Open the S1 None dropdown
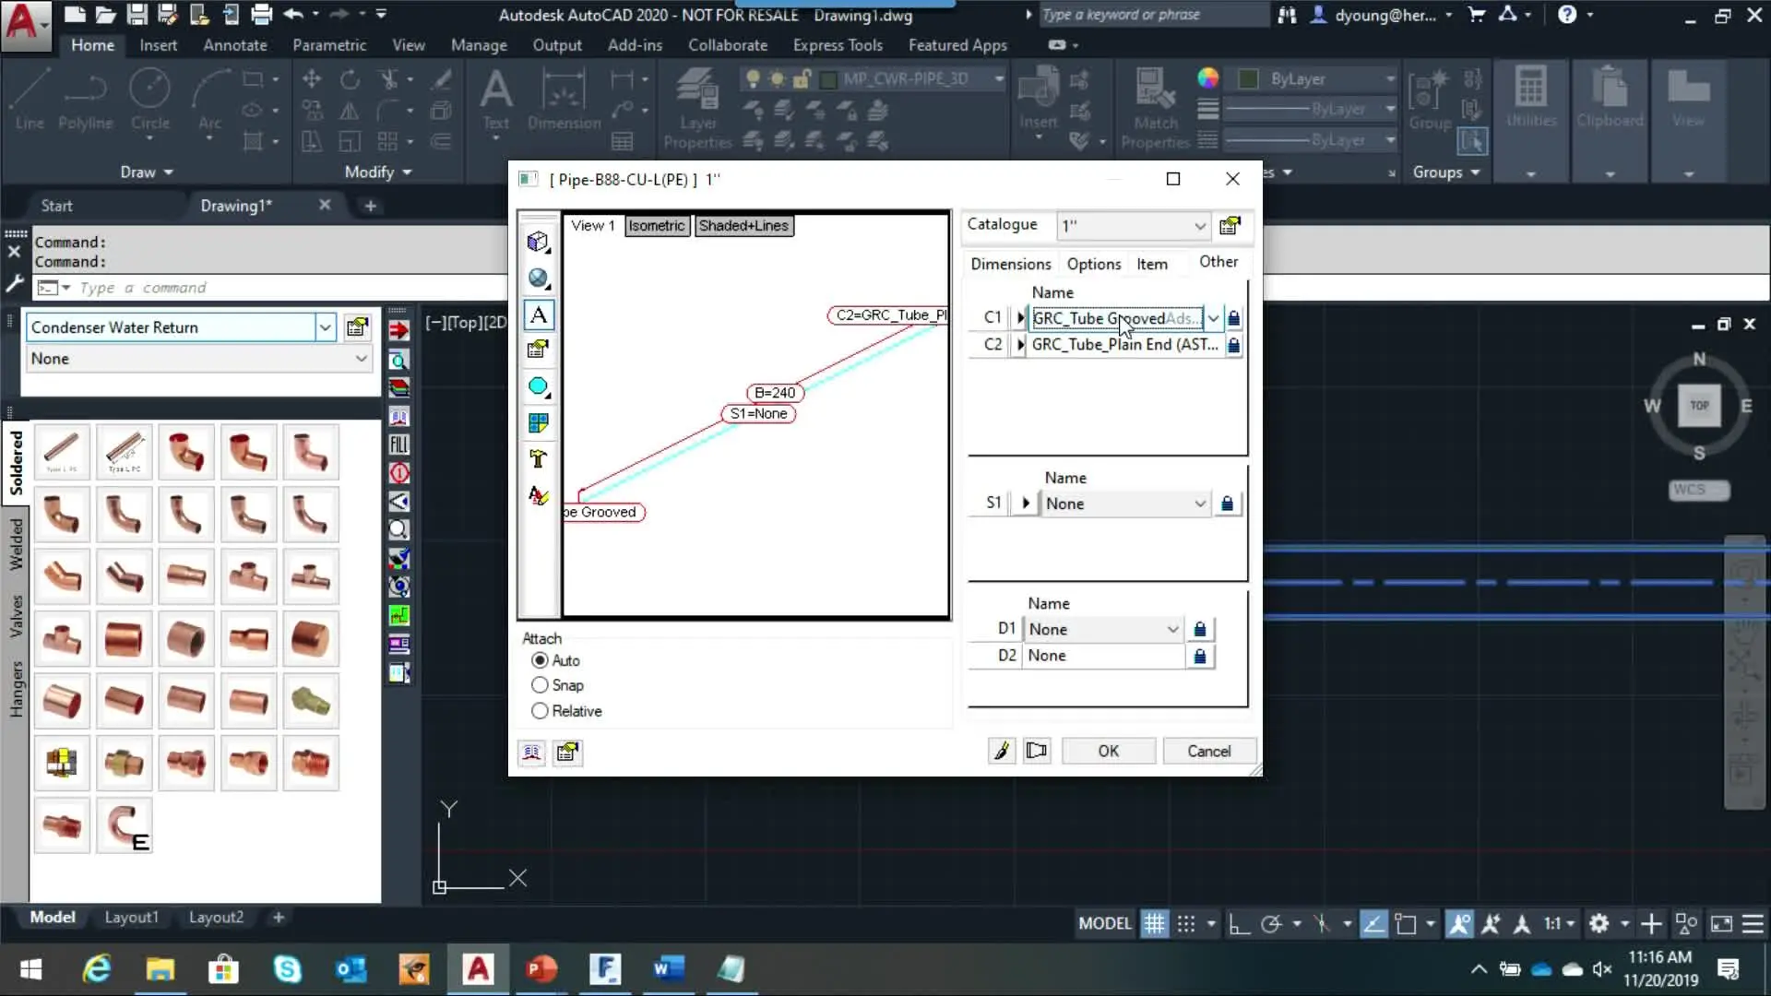1771x996 pixels. click(x=1125, y=504)
